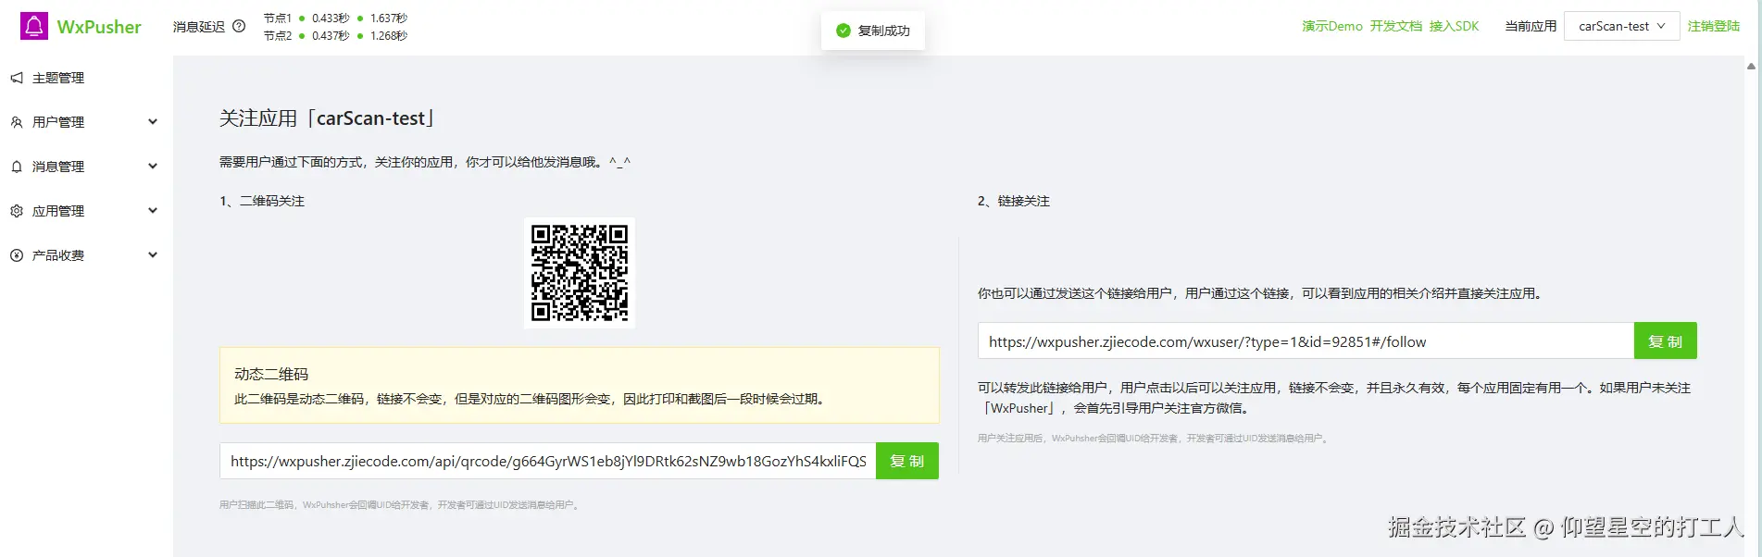This screenshot has width=1762, height=557.
Task: Click the 节点2 latency text
Action: [335, 35]
